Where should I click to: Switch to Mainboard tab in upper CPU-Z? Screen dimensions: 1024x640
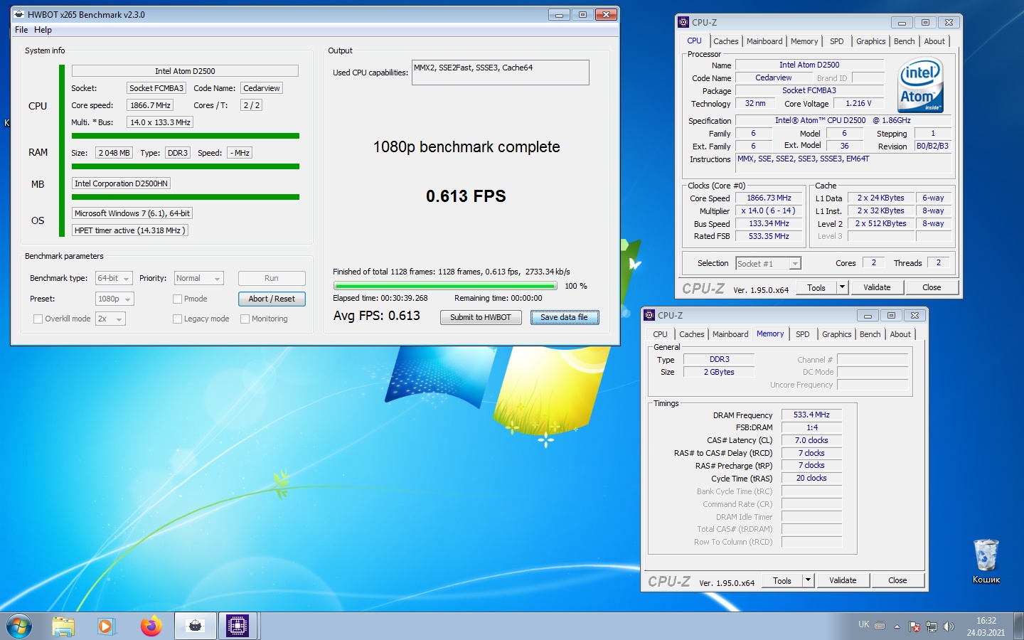[764, 41]
